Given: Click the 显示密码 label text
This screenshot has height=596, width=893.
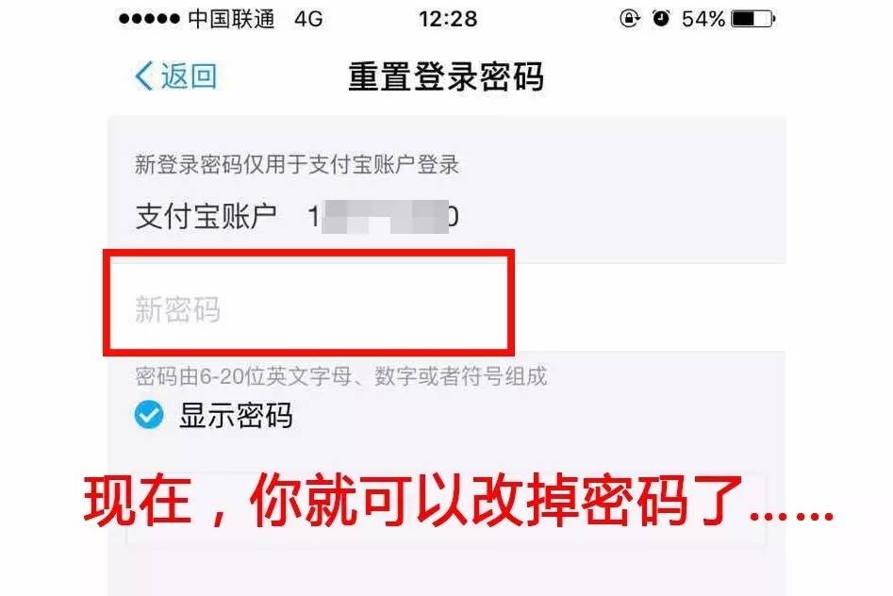Looking at the screenshot, I should click(236, 415).
